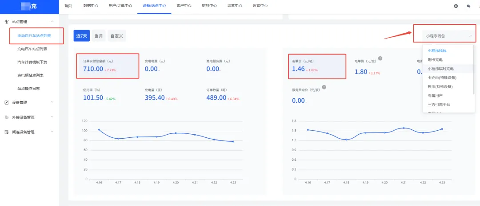480x206 pixels.
Task: Open the 小程序钱包 payment dropdown
Action: click(x=449, y=36)
